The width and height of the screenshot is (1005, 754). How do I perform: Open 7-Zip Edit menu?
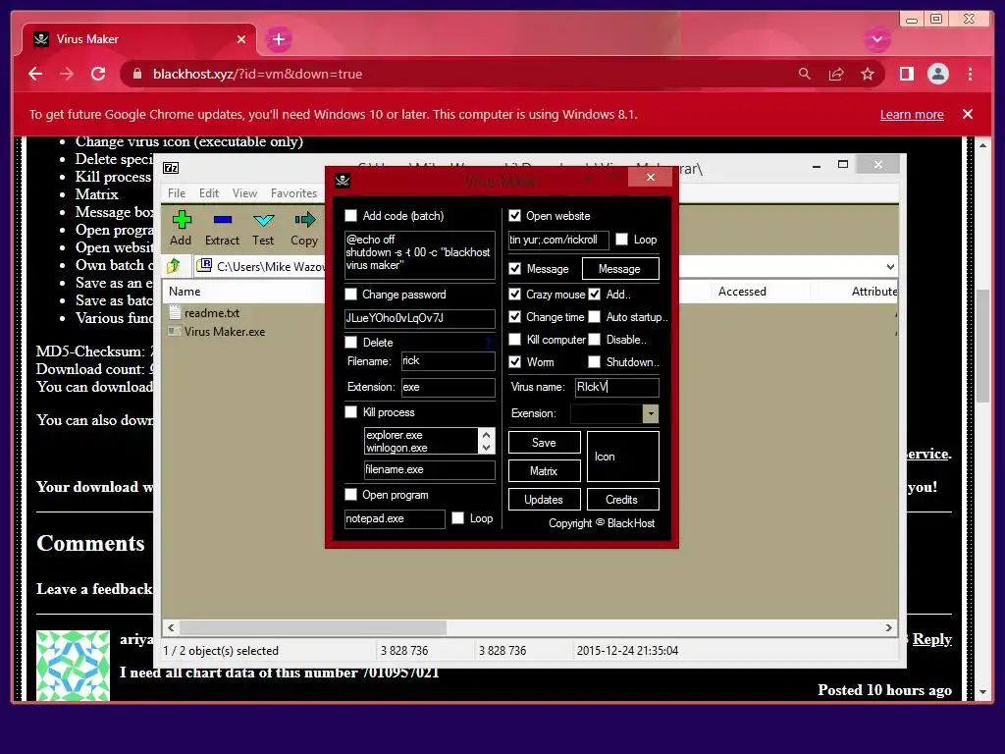click(209, 193)
